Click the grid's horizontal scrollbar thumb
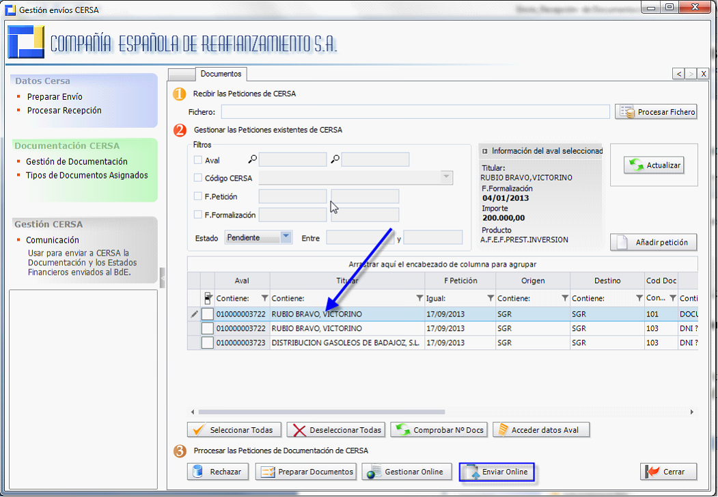Screen dimensions: 718x497 [322, 412]
